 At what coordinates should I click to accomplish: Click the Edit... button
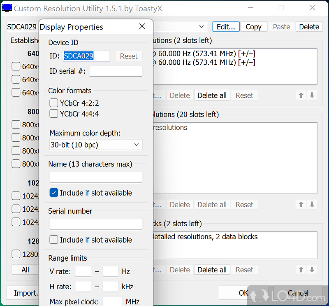[x=226, y=27]
